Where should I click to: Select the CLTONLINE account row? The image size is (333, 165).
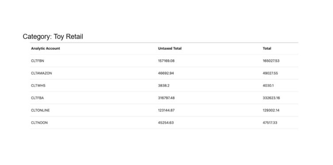click(x=164, y=110)
